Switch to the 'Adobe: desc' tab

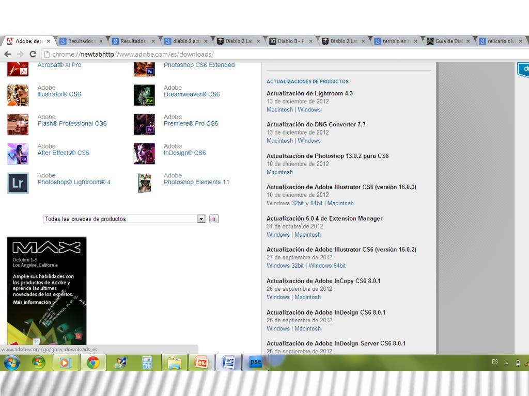(29, 41)
